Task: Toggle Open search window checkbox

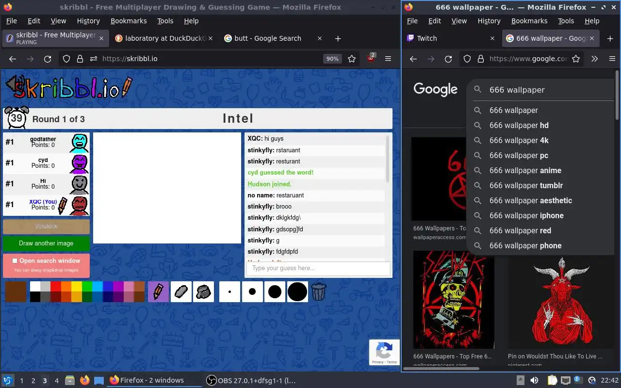Action: pyautogui.click(x=15, y=261)
